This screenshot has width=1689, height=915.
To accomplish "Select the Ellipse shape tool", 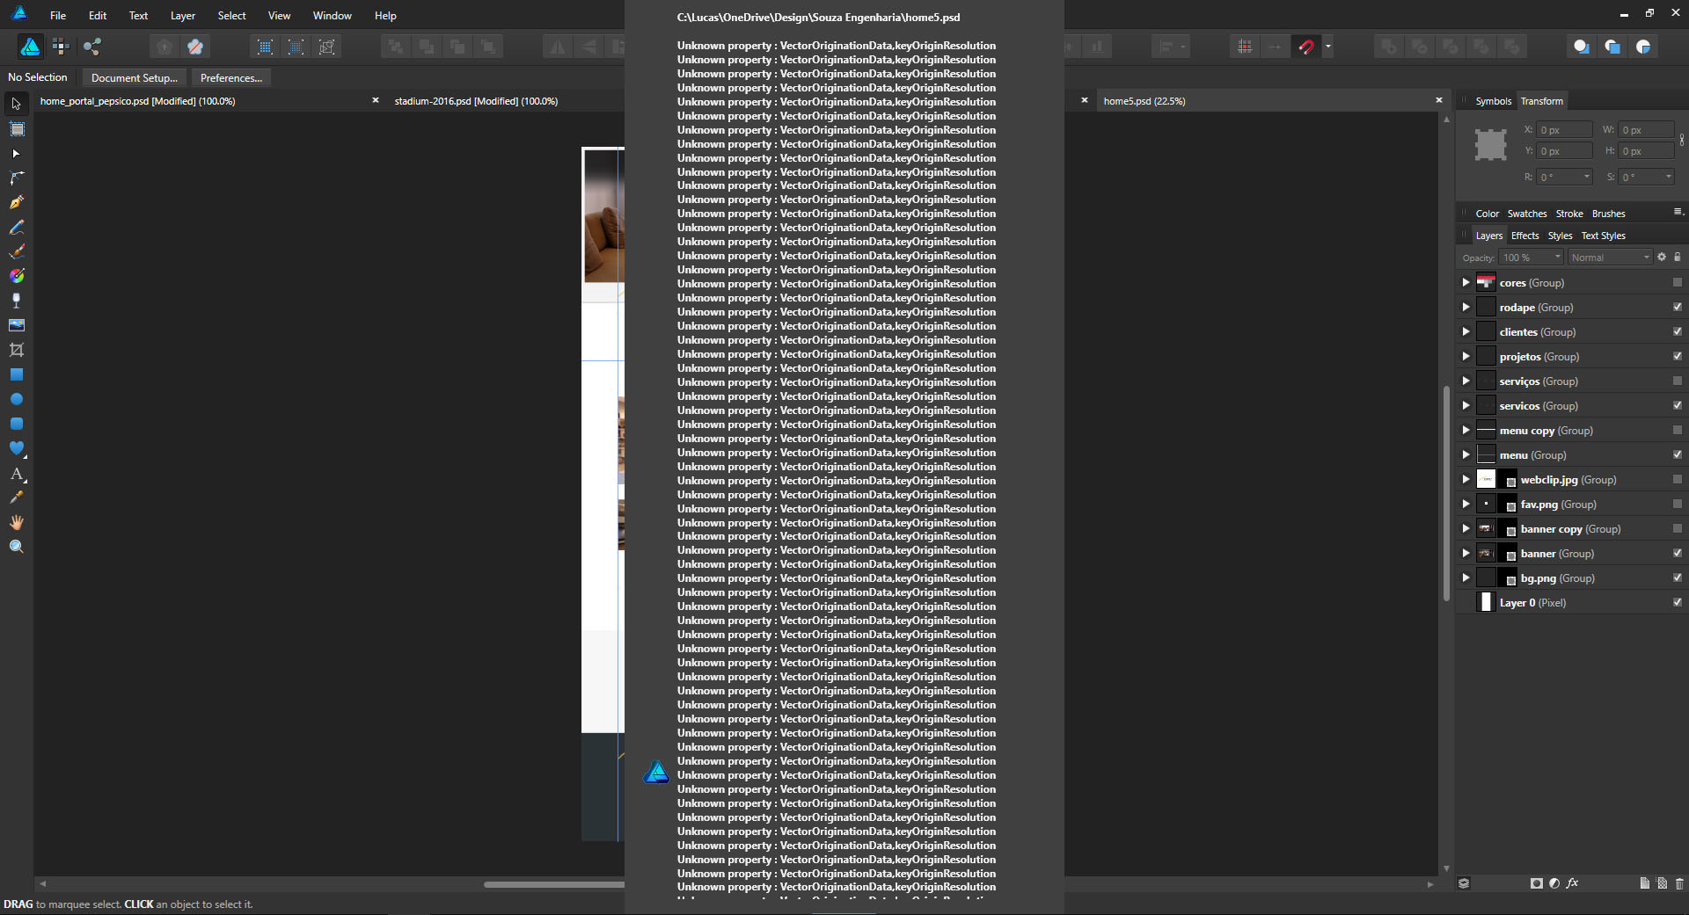I will click(17, 399).
